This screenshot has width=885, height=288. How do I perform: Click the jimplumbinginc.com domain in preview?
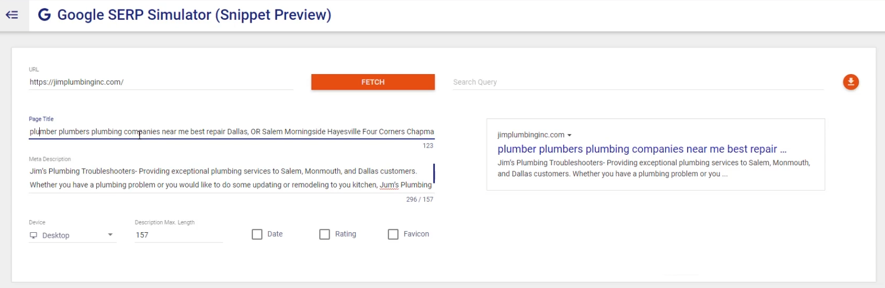tap(530, 135)
